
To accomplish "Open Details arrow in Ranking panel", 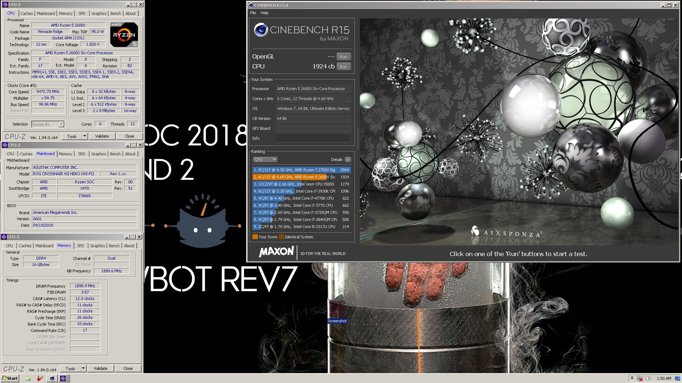I will coord(348,160).
